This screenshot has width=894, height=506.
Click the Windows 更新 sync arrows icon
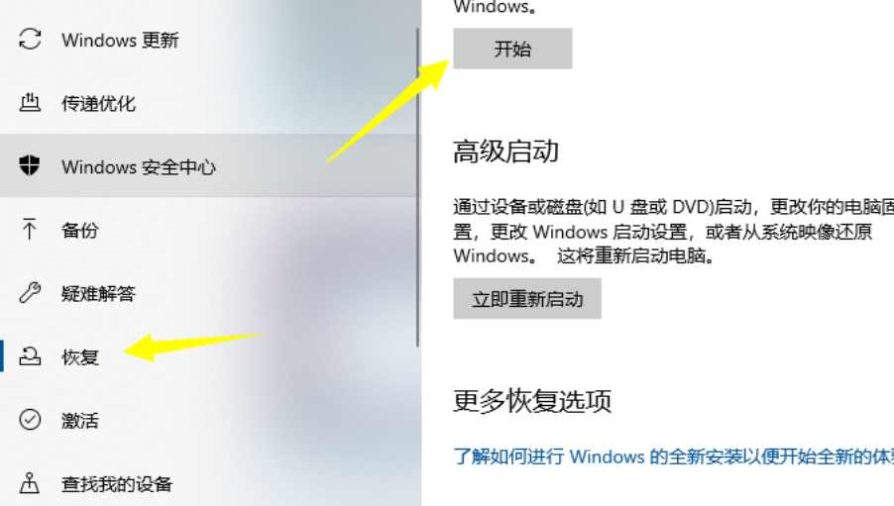pos(30,40)
